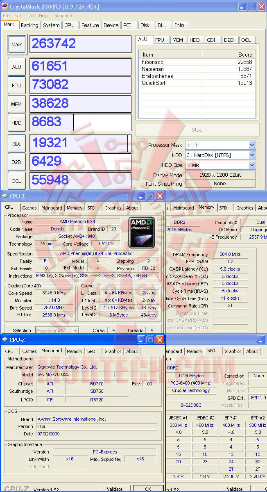
Task: Click the CrystalMark title bar icon
Action: point(5,7)
